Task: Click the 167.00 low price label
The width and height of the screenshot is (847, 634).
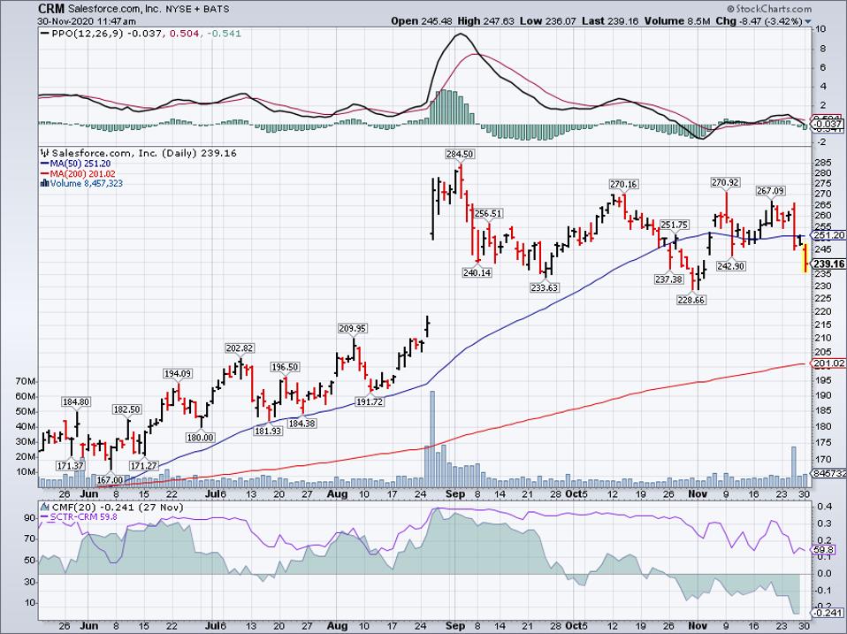Action: [x=111, y=479]
